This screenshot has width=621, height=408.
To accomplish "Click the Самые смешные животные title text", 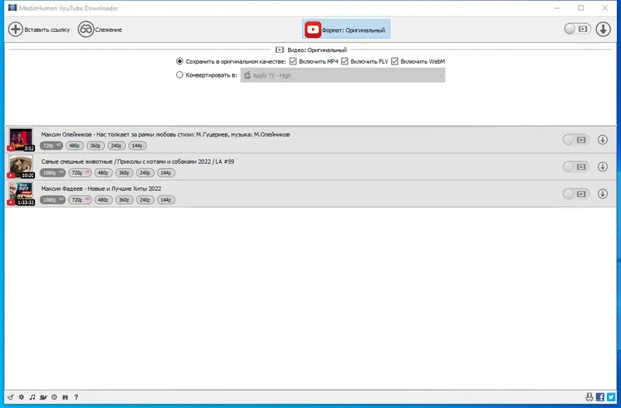I will [137, 161].
